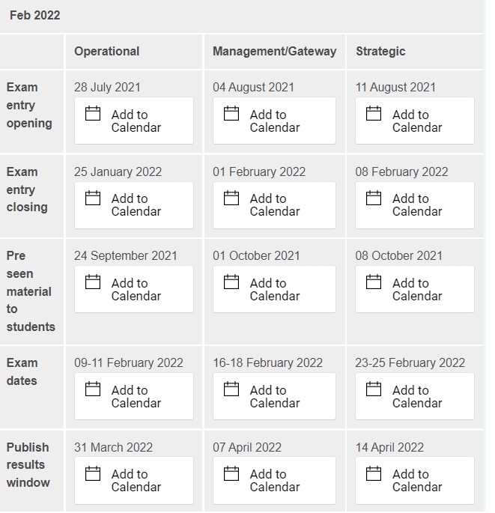Click calendar icon under 31 March 2022
The width and height of the screenshot is (495, 513).
click(93, 473)
